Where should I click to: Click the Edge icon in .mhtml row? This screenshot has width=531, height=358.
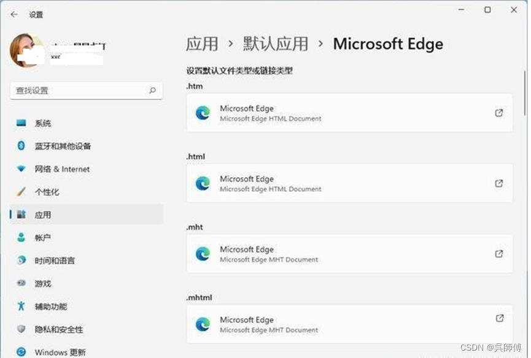click(x=203, y=324)
